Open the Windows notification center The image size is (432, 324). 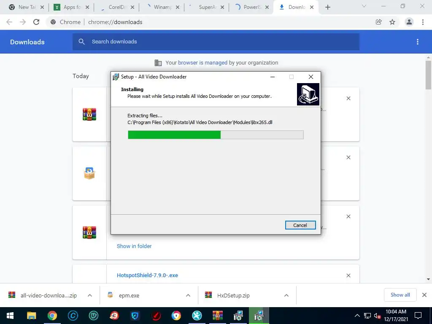point(418,316)
